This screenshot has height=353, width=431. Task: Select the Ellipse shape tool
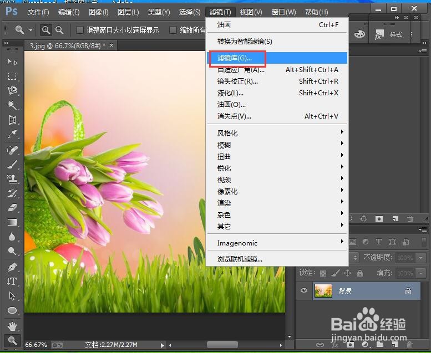point(12,310)
